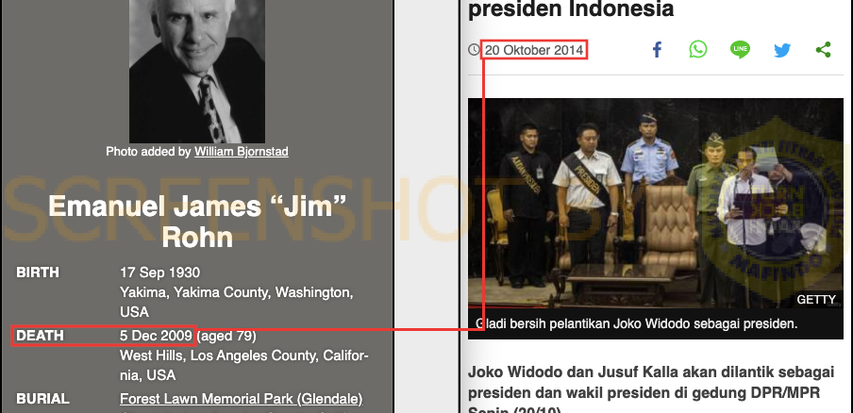Click the Gladi bersih pelantikan photo caption
This screenshot has width=853, height=413.
click(637, 323)
